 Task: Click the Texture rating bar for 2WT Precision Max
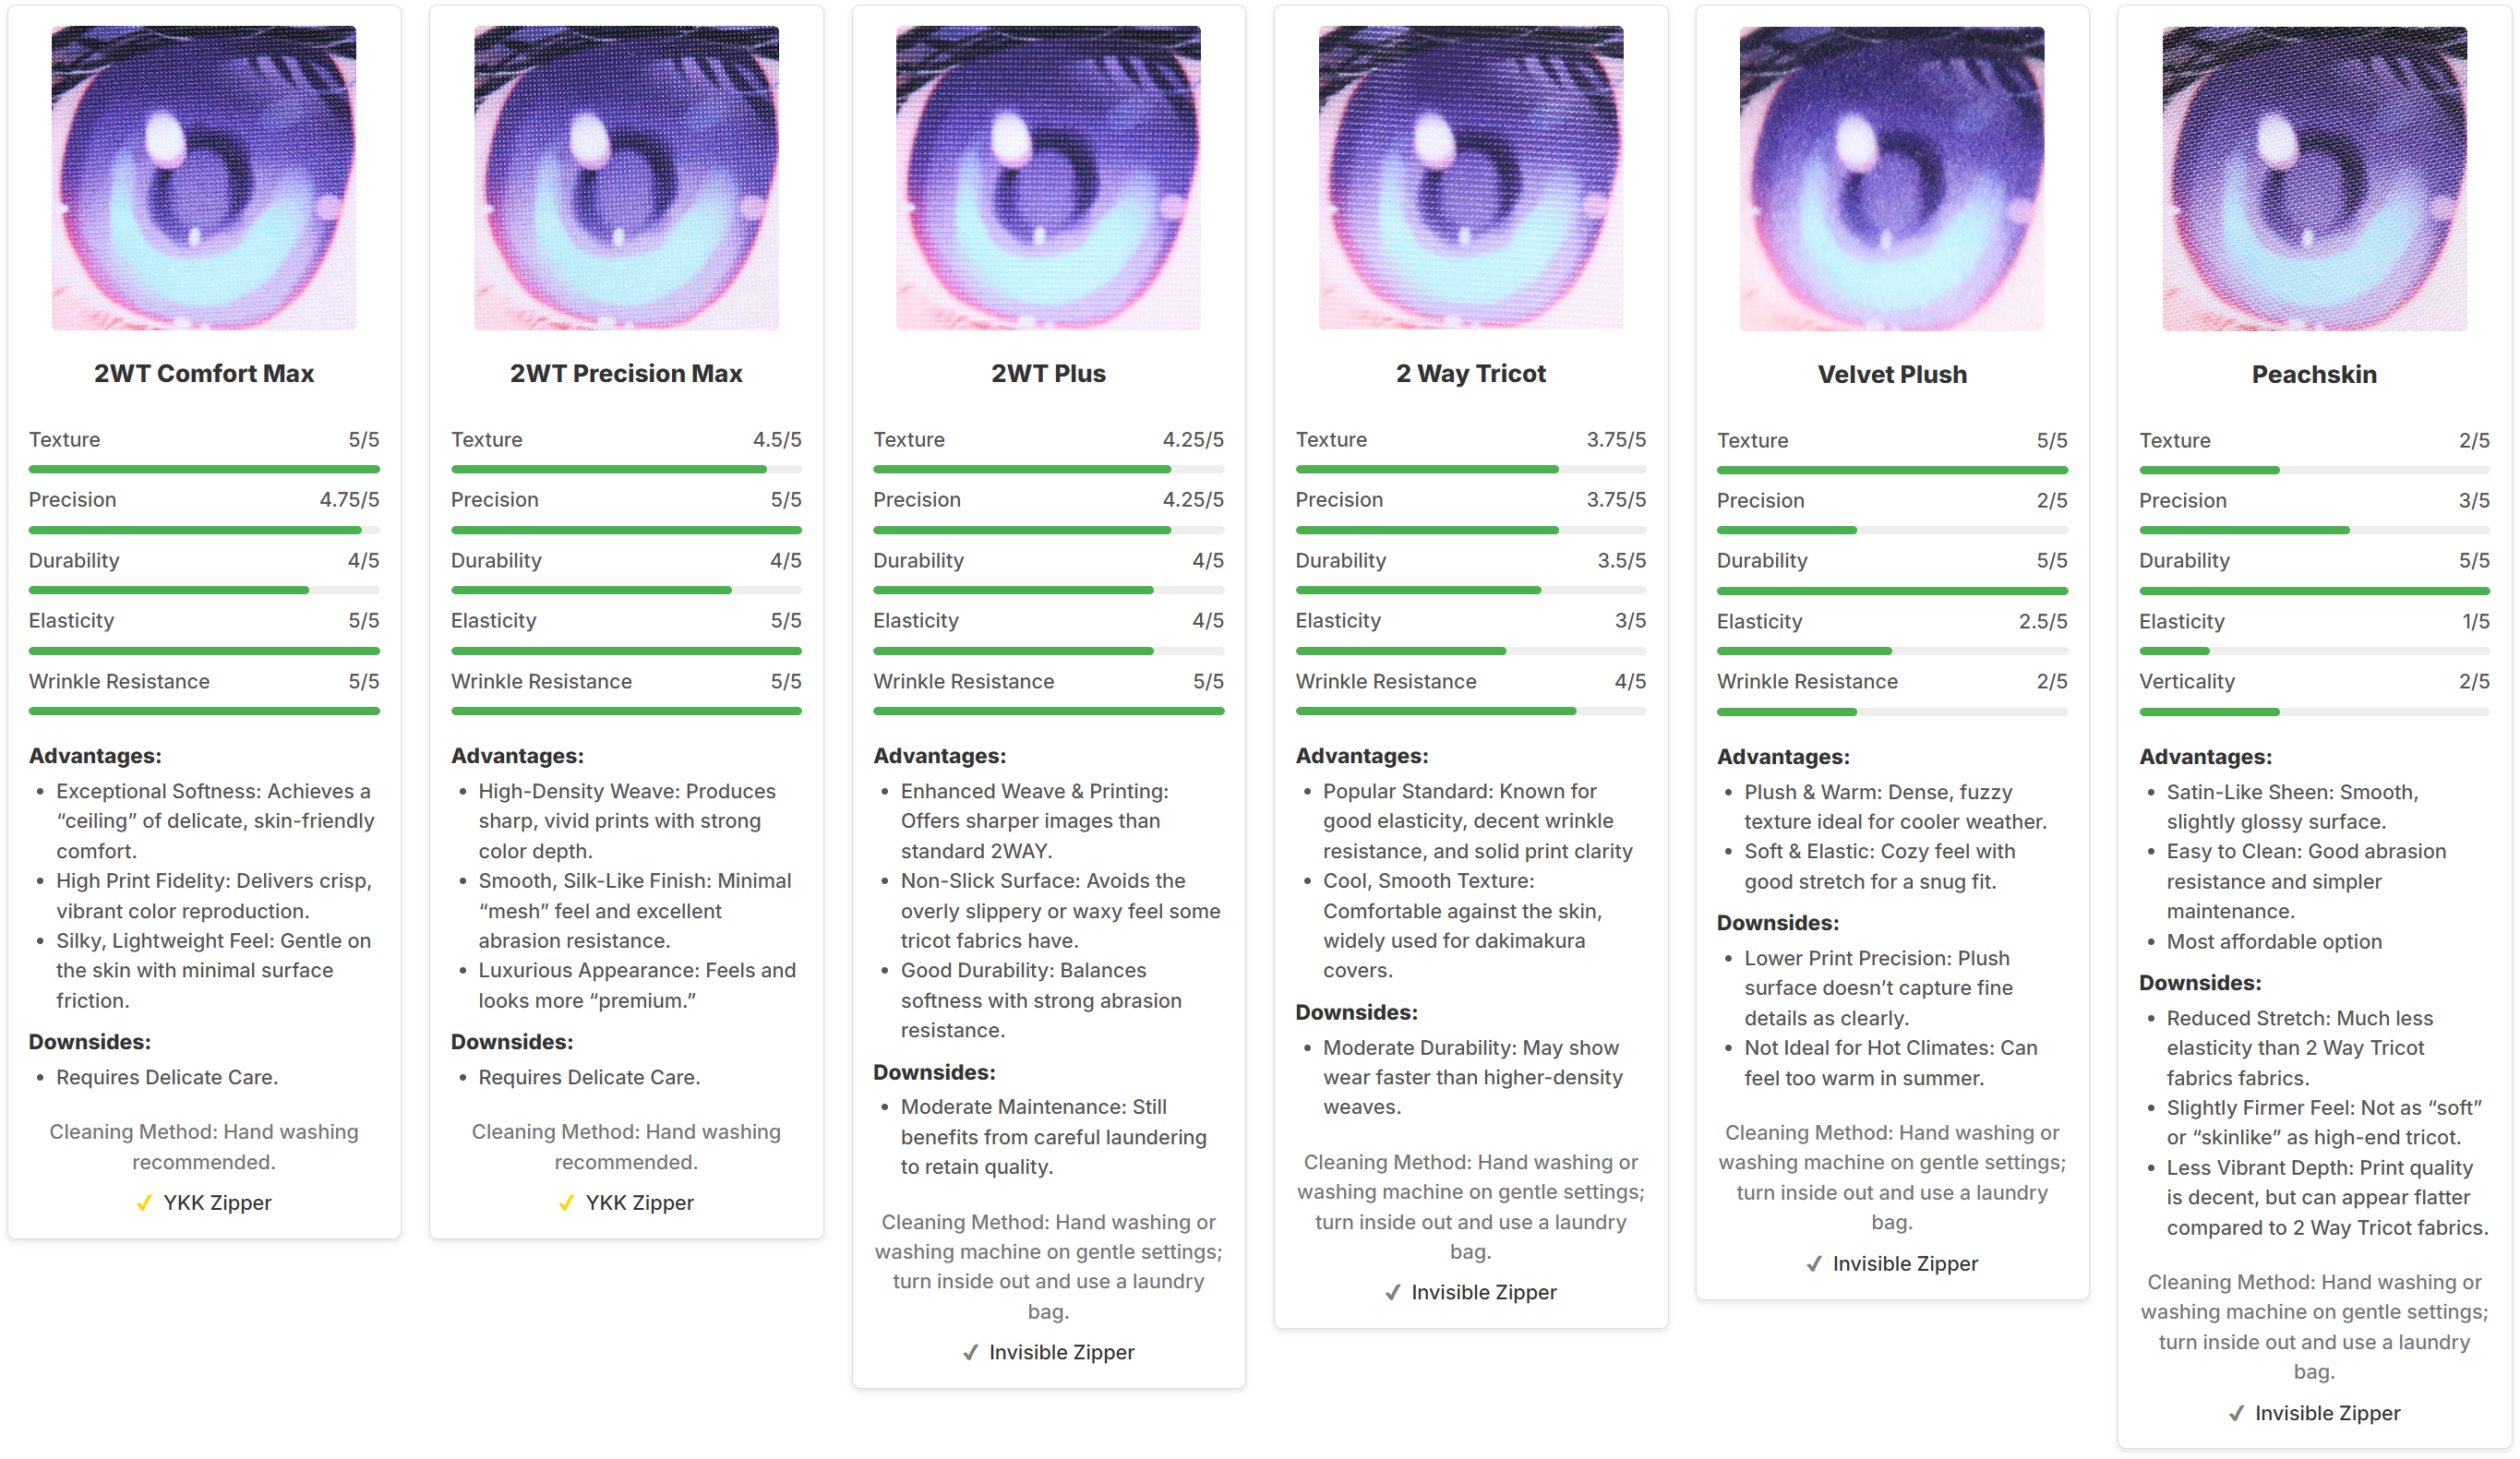(x=626, y=469)
